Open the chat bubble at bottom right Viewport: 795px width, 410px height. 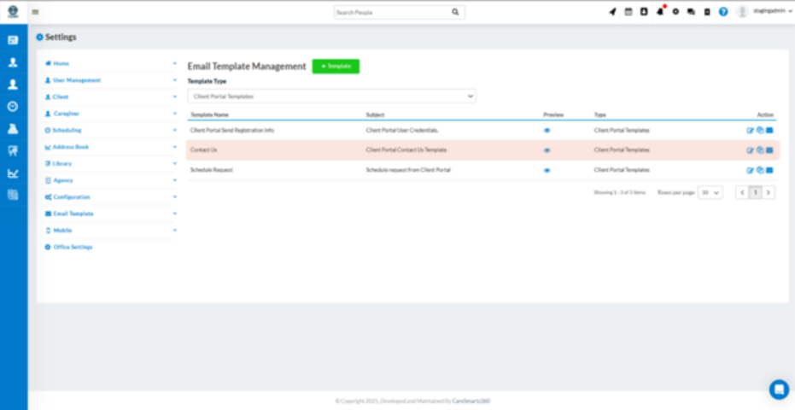(x=778, y=389)
